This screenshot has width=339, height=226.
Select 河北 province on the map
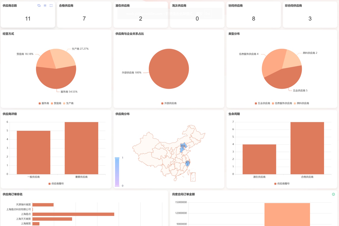tap(183, 147)
